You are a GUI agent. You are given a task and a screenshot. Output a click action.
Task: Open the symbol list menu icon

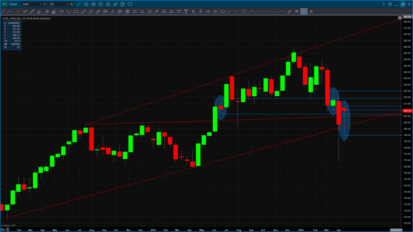pyautogui.click(x=45, y=4)
